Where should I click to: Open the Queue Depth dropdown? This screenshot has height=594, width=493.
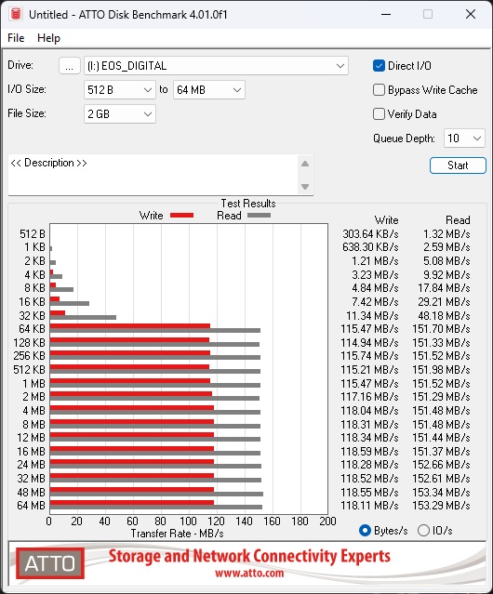[464, 139]
